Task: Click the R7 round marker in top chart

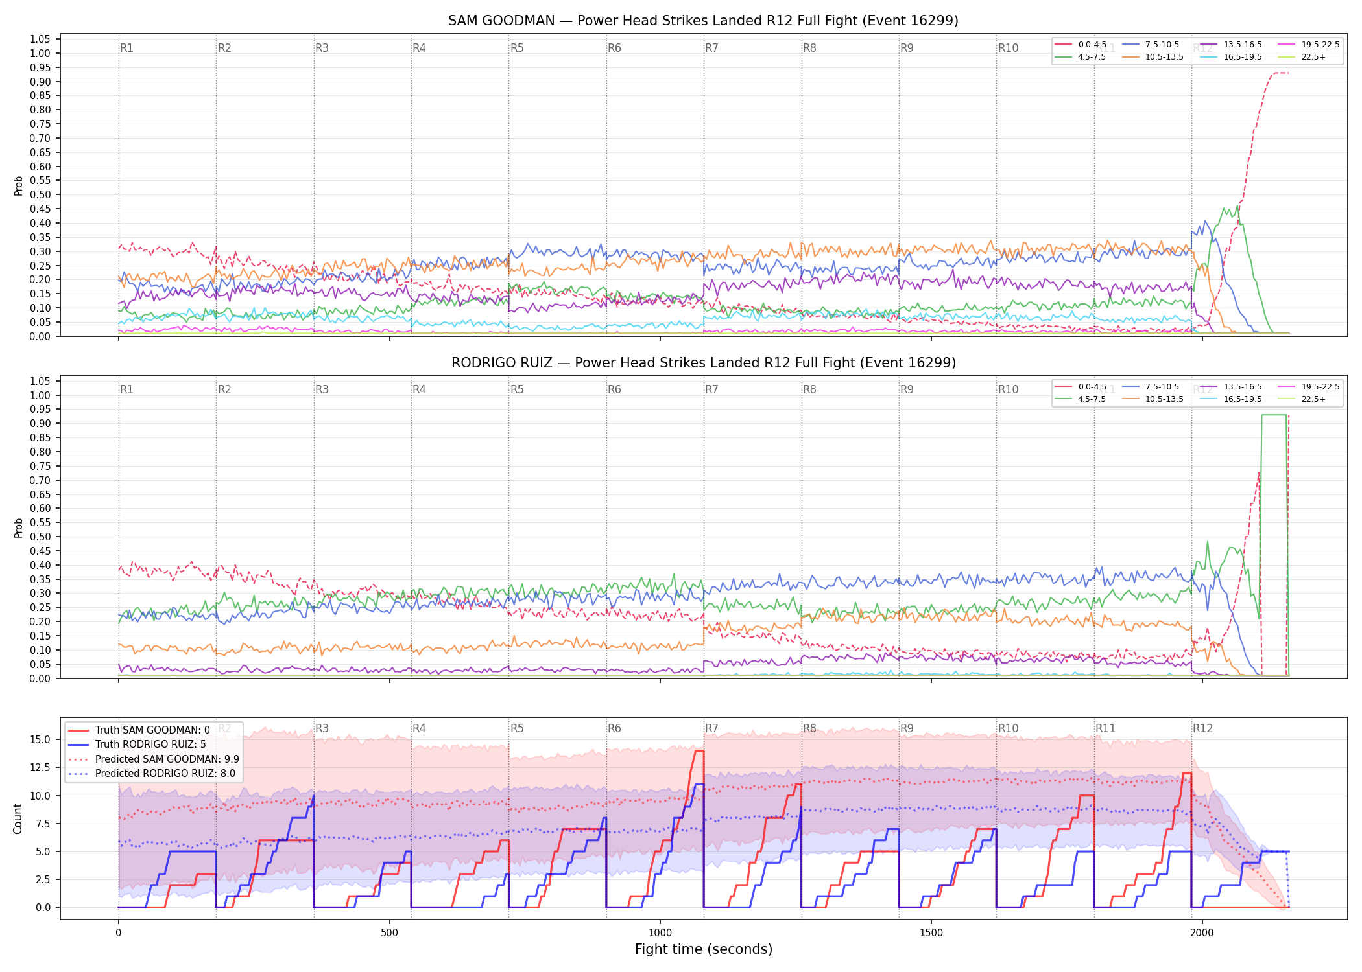Action: coord(711,48)
